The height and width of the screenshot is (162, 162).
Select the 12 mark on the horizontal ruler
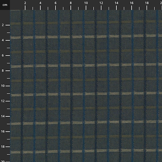point(101,3)
